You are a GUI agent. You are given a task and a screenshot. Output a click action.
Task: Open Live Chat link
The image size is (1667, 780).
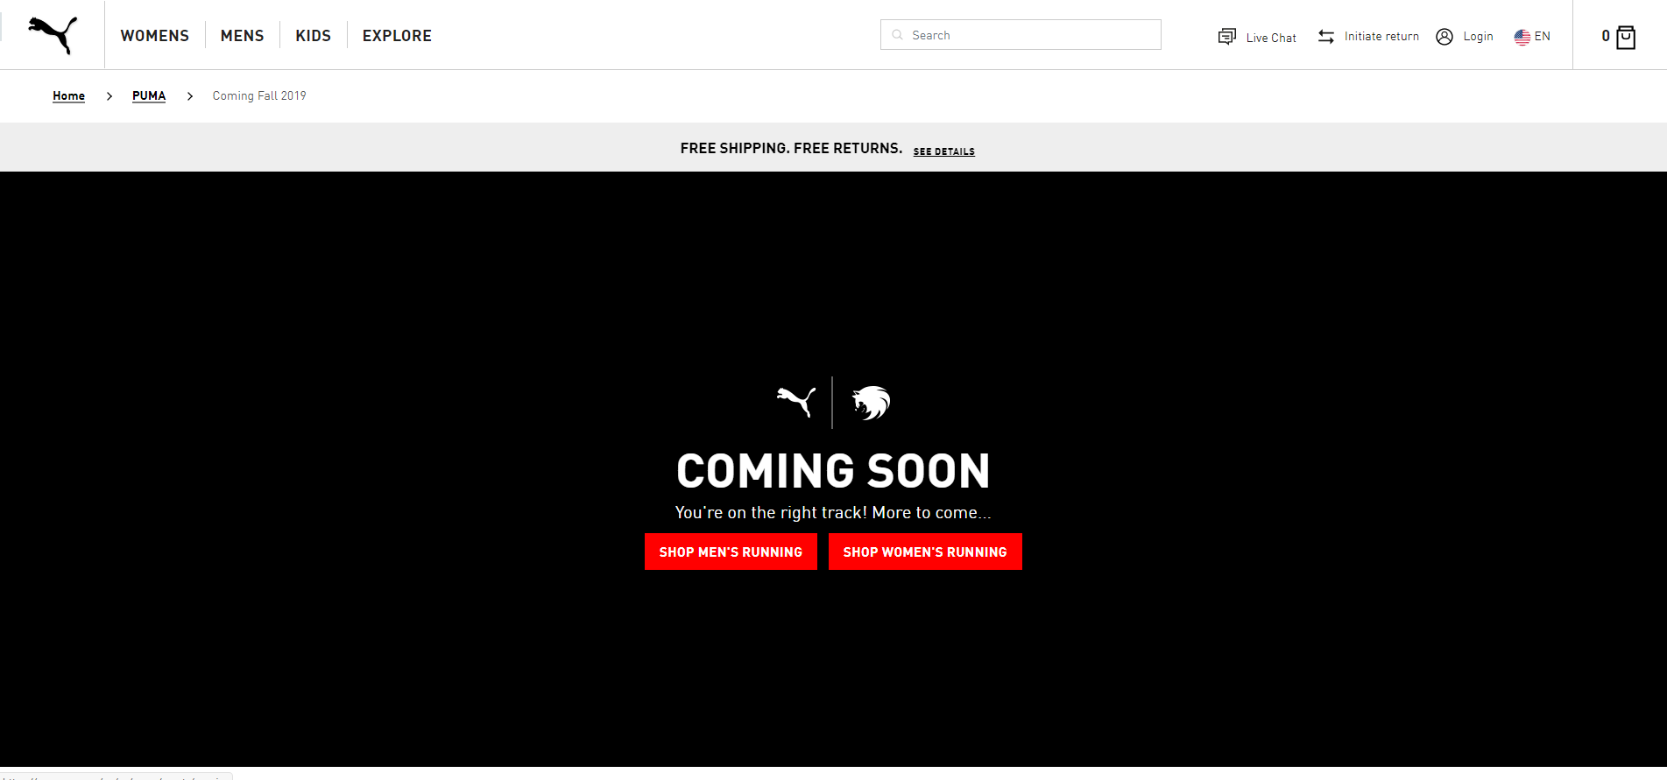[x=1271, y=38]
